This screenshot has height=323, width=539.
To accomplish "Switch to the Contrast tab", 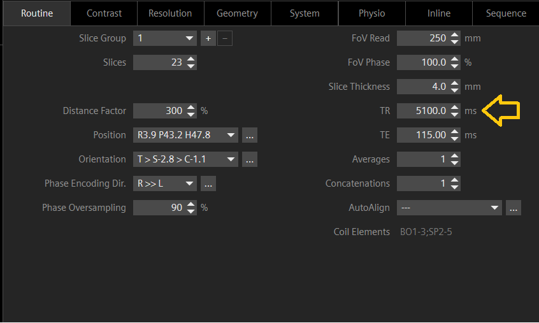I will click(x=104, y=13).
